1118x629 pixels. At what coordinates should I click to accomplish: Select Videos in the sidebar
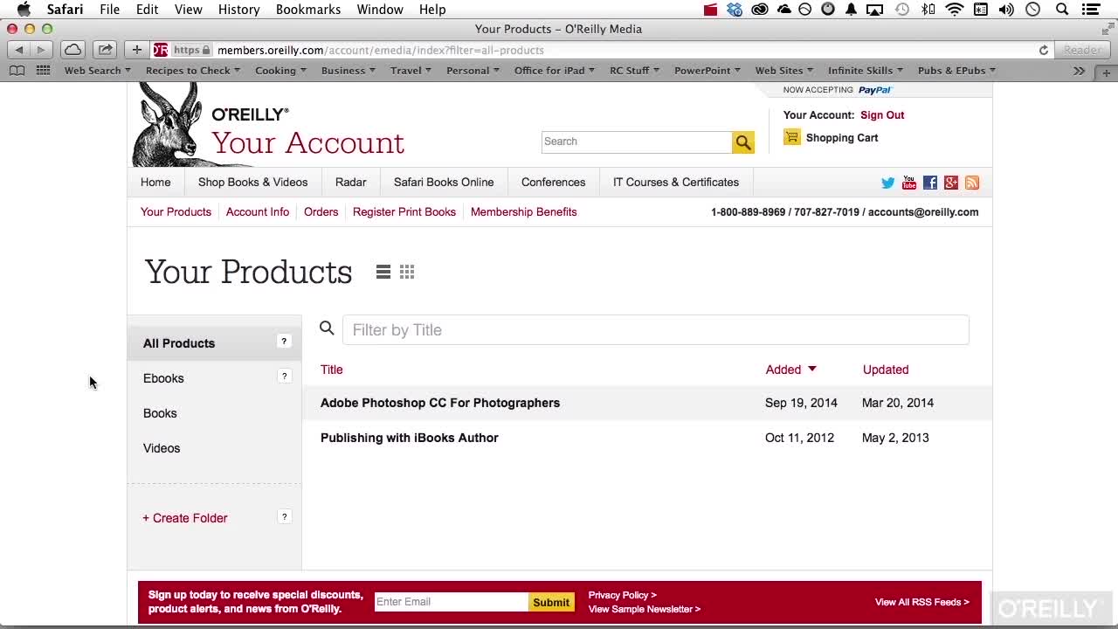(x=162, y=448)
